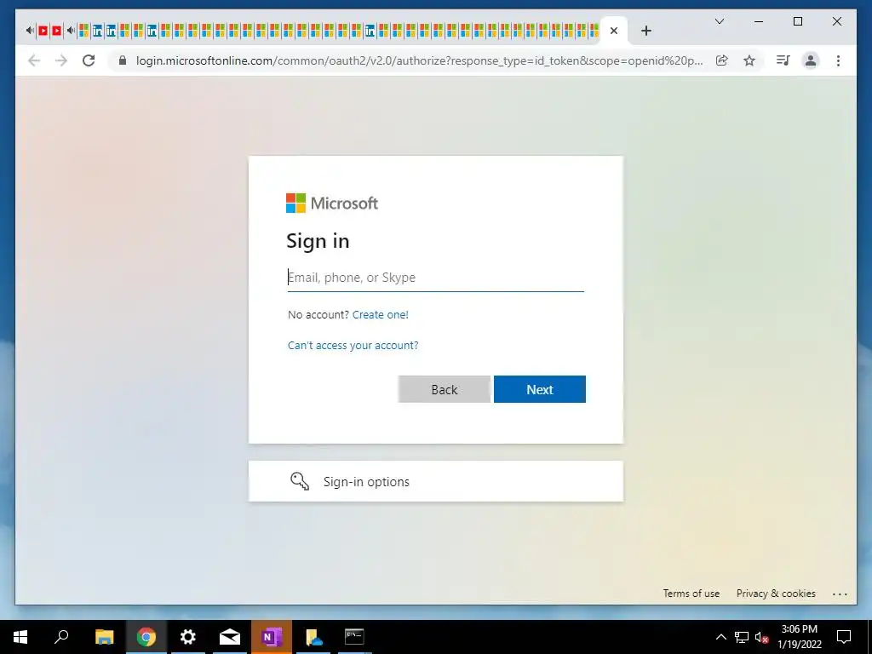
Task: Open the Command Prompt taskbar icon
Action: tap(354, 637)
